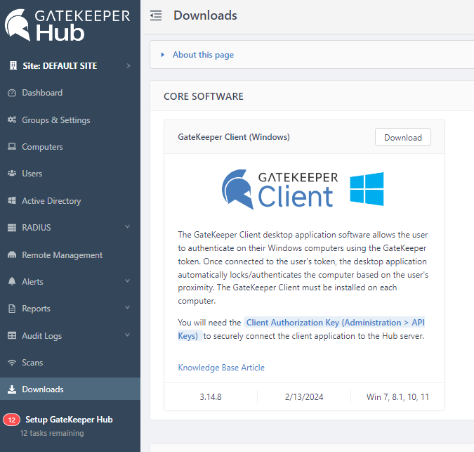
Task: Open Setup GateKeeper Hub remaining tasks
Action: click(68, 420)
